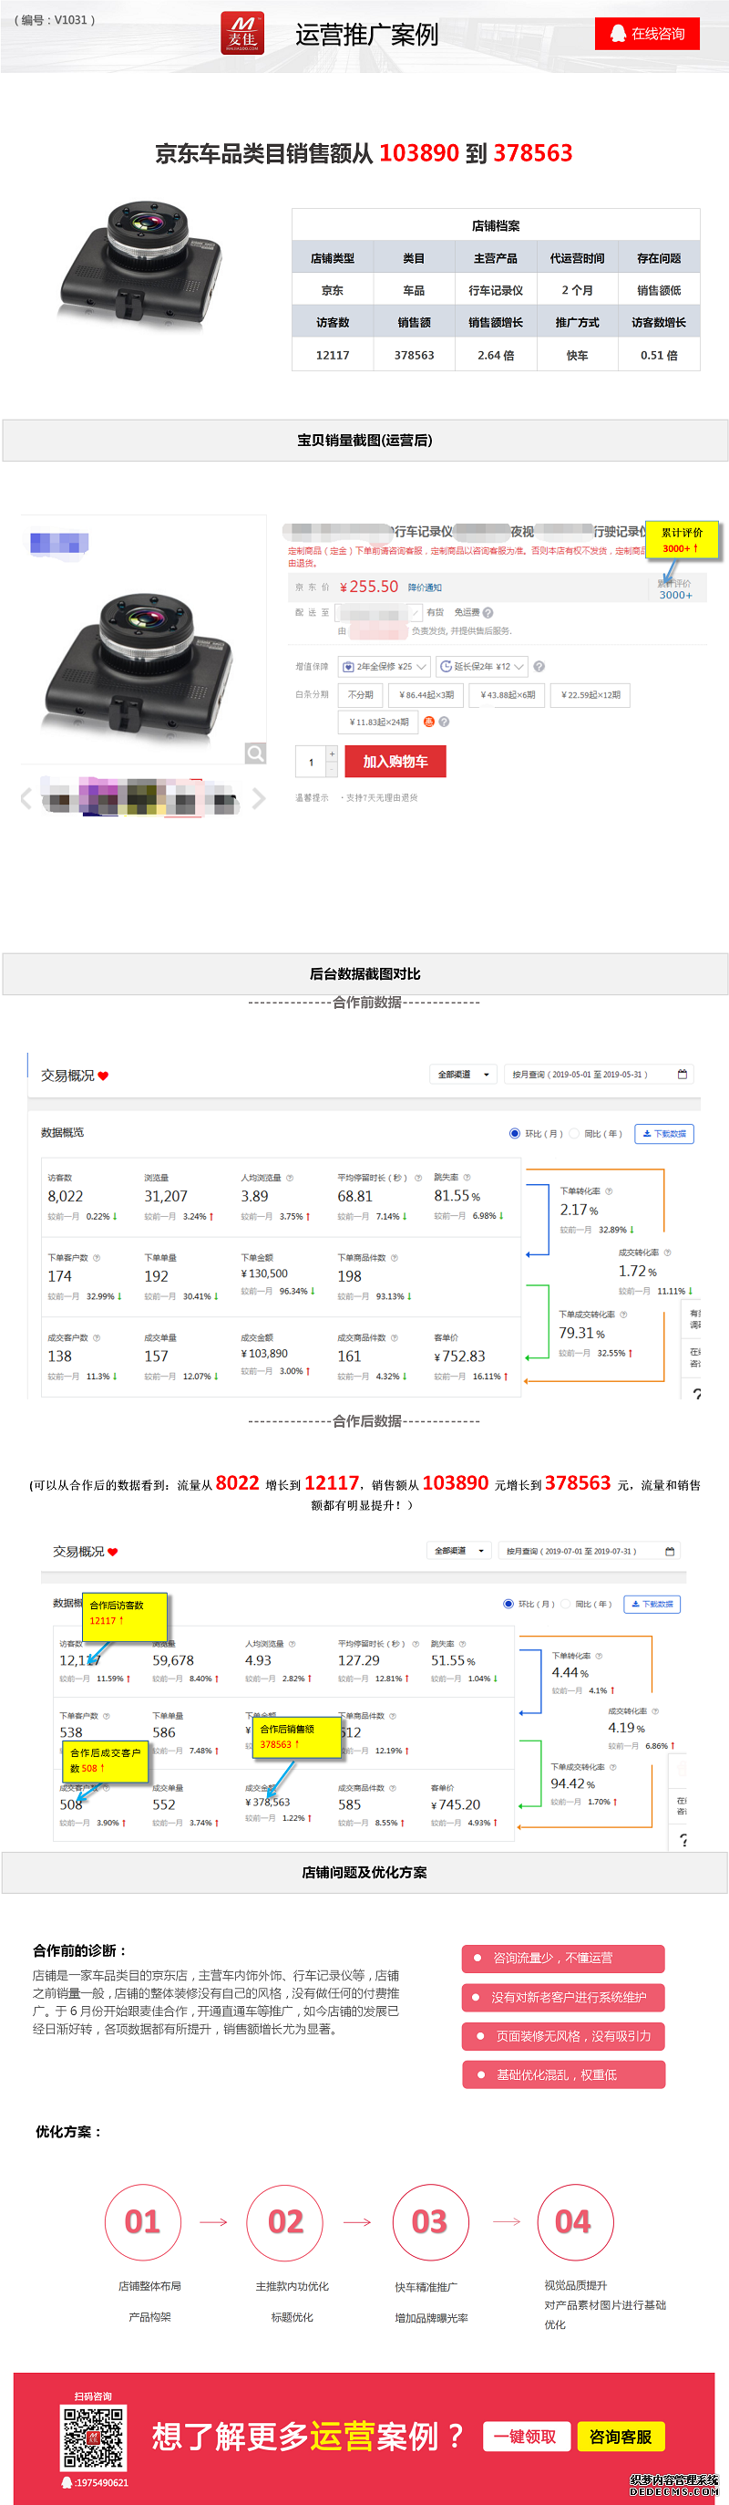Click the 后台数据截图对比 section header
This screenshot has width=729, height=2505.
(364, 973)
